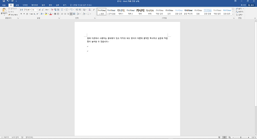The width and height of the screenshot is (257, 139).
Task: Copy selection with 복사
Action: pos(11,12)
